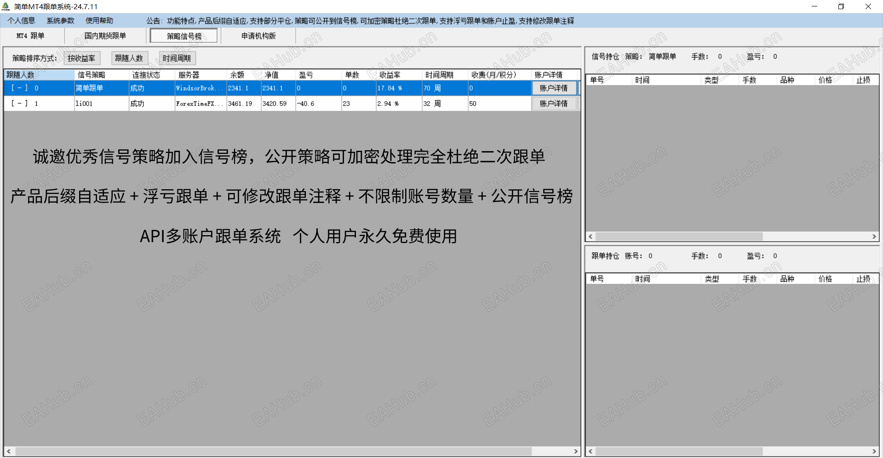Viewport: 883px width, 458px height.
Task: Open 账户详情 for the li001 strategy
Action: (x=554, y=103)
